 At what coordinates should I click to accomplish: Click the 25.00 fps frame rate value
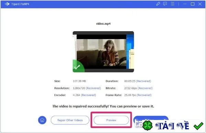click(x=130, y=95)
